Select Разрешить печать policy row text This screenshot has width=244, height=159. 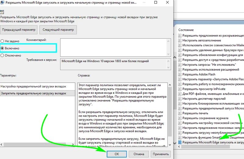[x=195, y=113]
